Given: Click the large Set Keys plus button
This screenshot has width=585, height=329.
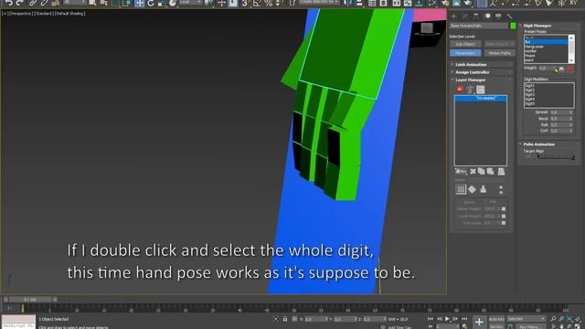Looking at the screenshot, I should [x=479, y=322].
